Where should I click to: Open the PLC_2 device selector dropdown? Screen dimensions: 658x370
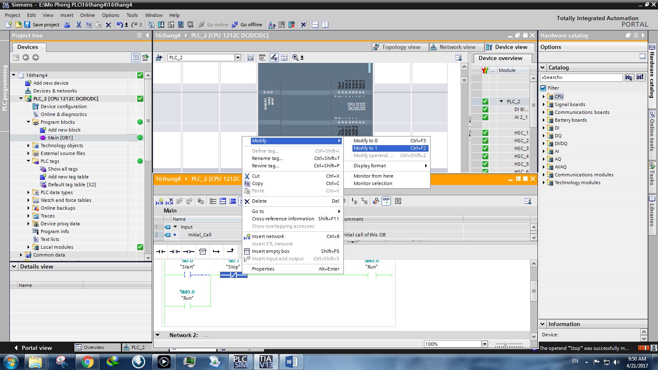(x=238, y=58)
